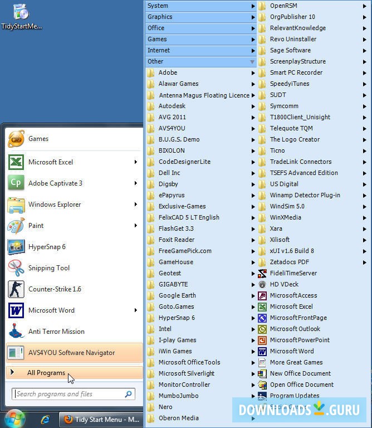Screen dimensions: 372x428
Task: Open Microsoft Silverlight folder
Action: coord(201,373)
